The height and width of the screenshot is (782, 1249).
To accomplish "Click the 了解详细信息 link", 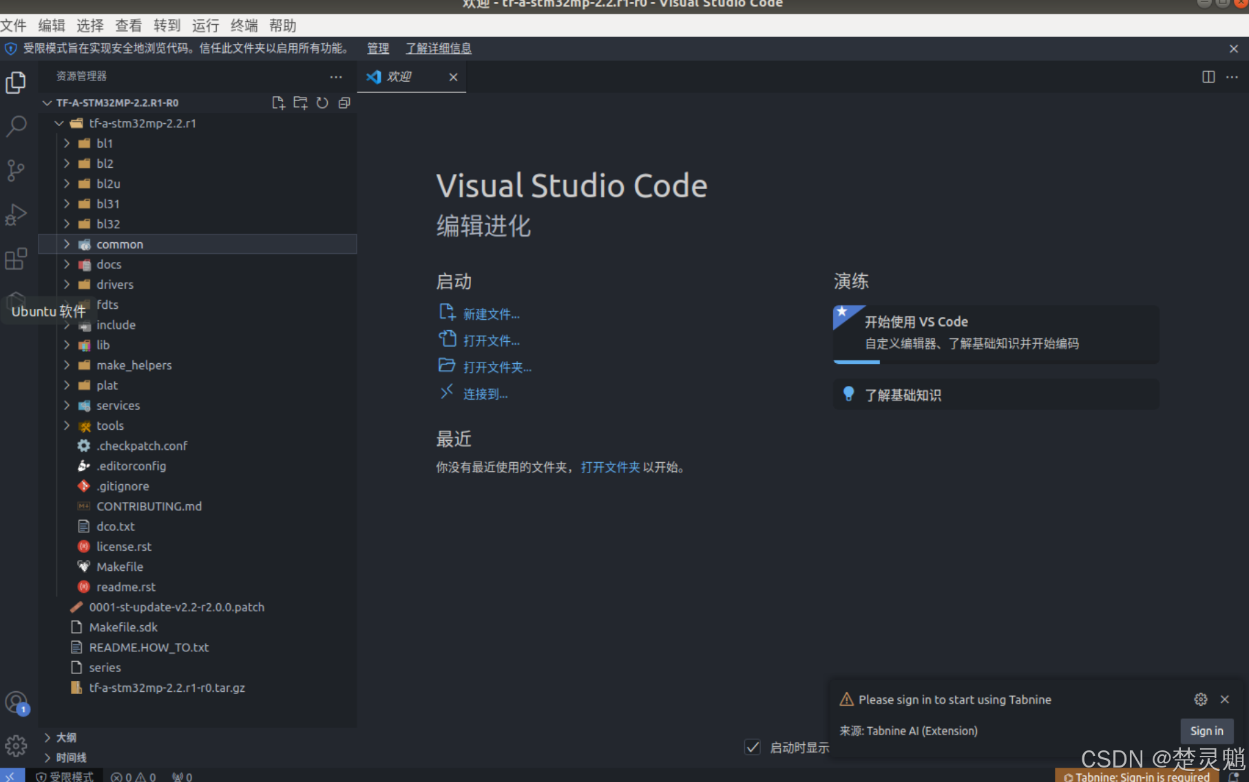I will (x=439, y=49).
